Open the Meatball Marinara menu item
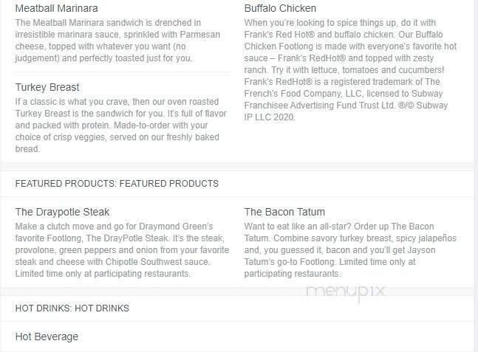Viewport: 478px width, 352px height. coord(55,8)
